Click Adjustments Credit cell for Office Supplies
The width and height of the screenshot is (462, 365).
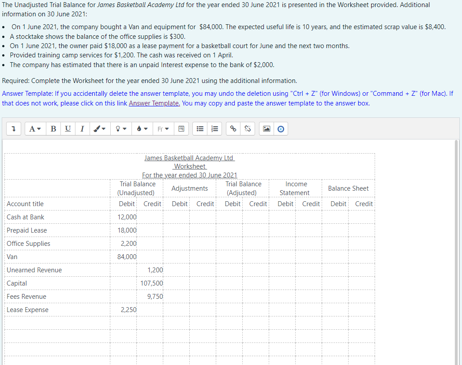coord(203,244)
